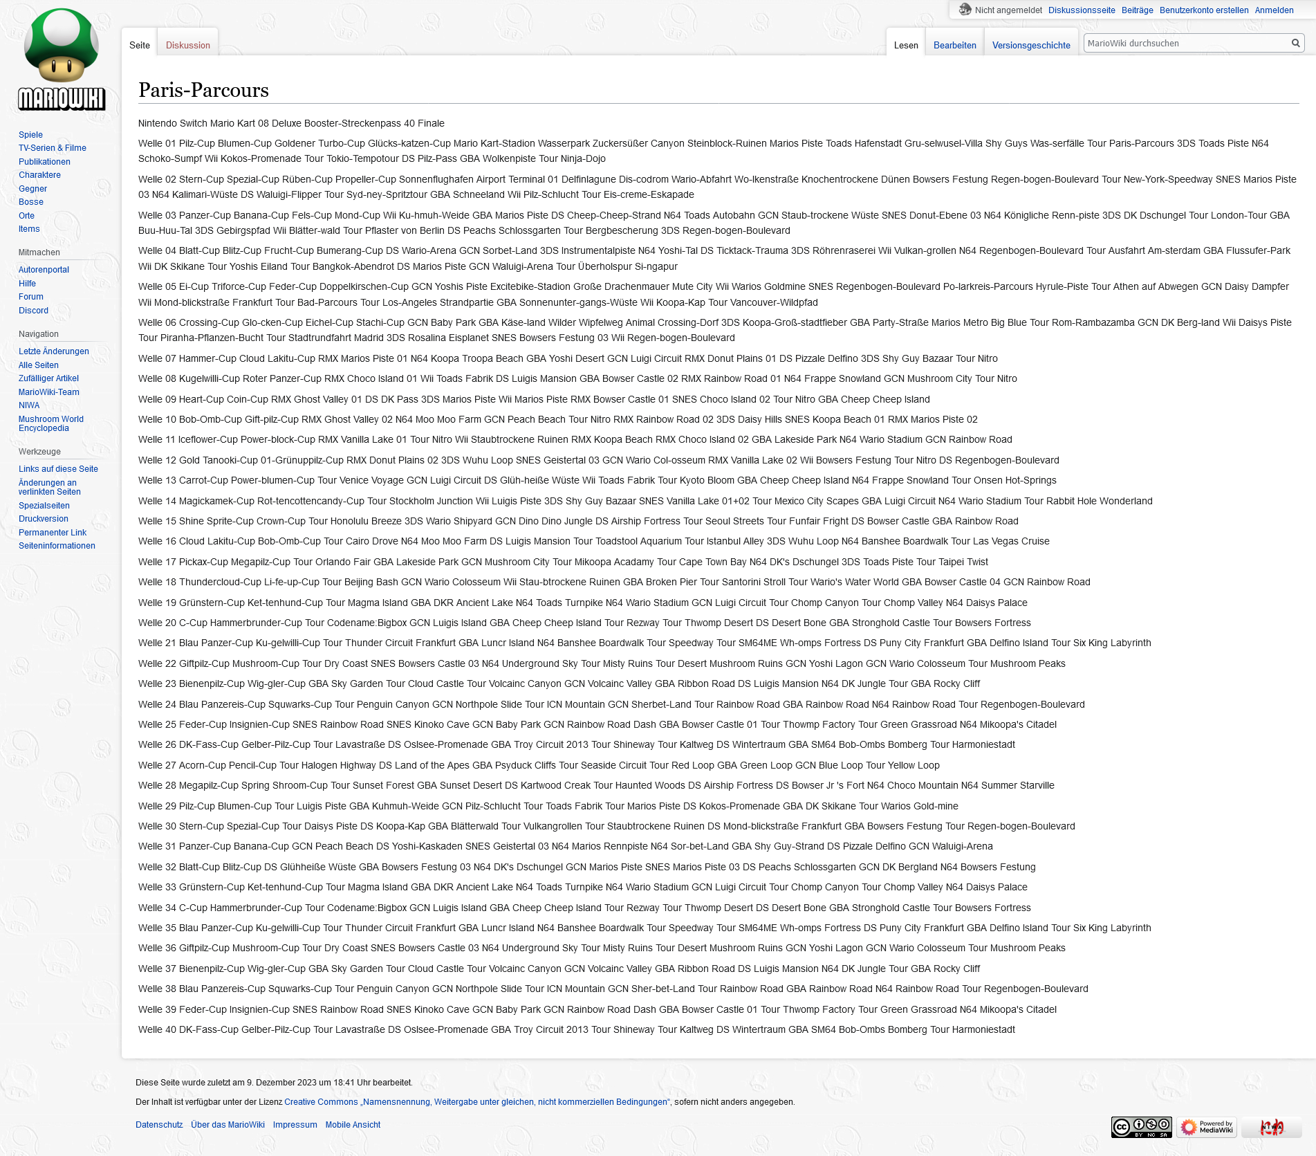Click the MarioWiki mushroom logo

(61, 59)
